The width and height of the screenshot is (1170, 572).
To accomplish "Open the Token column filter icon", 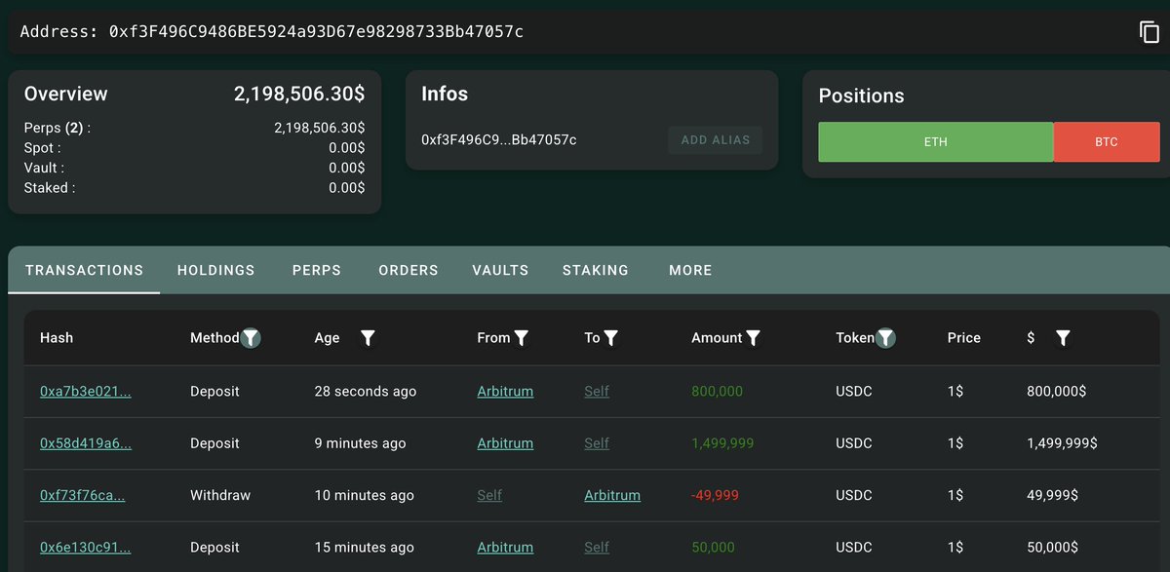I will point(885,338).
